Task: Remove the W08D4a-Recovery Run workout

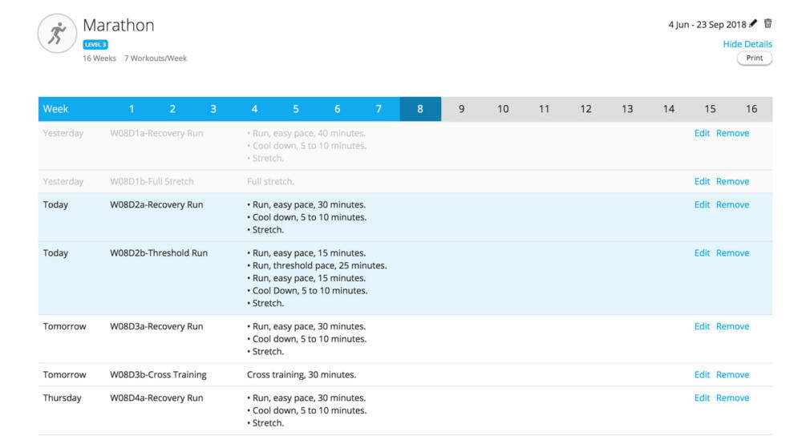Action: 732,398
